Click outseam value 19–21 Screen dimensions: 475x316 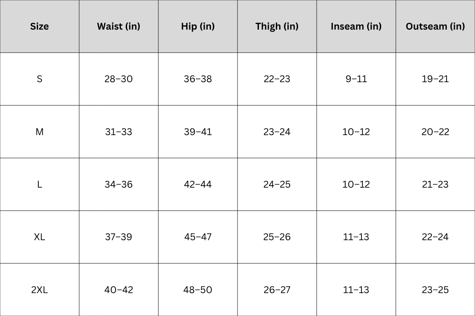pyautogui.click(x=435, y=79)
